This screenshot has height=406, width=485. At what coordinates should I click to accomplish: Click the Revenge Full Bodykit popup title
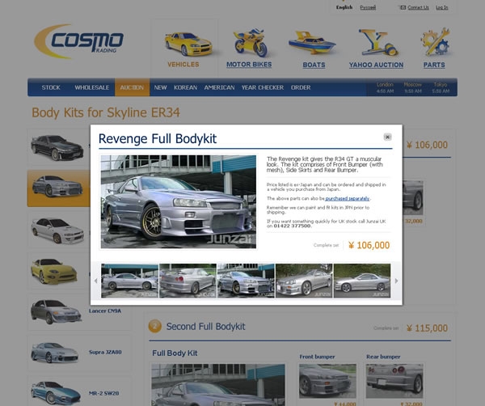click(x=158, y=138)
